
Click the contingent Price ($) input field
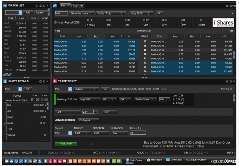pos(138,133)
